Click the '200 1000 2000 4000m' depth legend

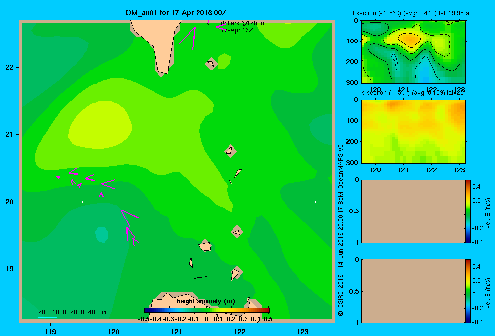(x=72, y=312)
